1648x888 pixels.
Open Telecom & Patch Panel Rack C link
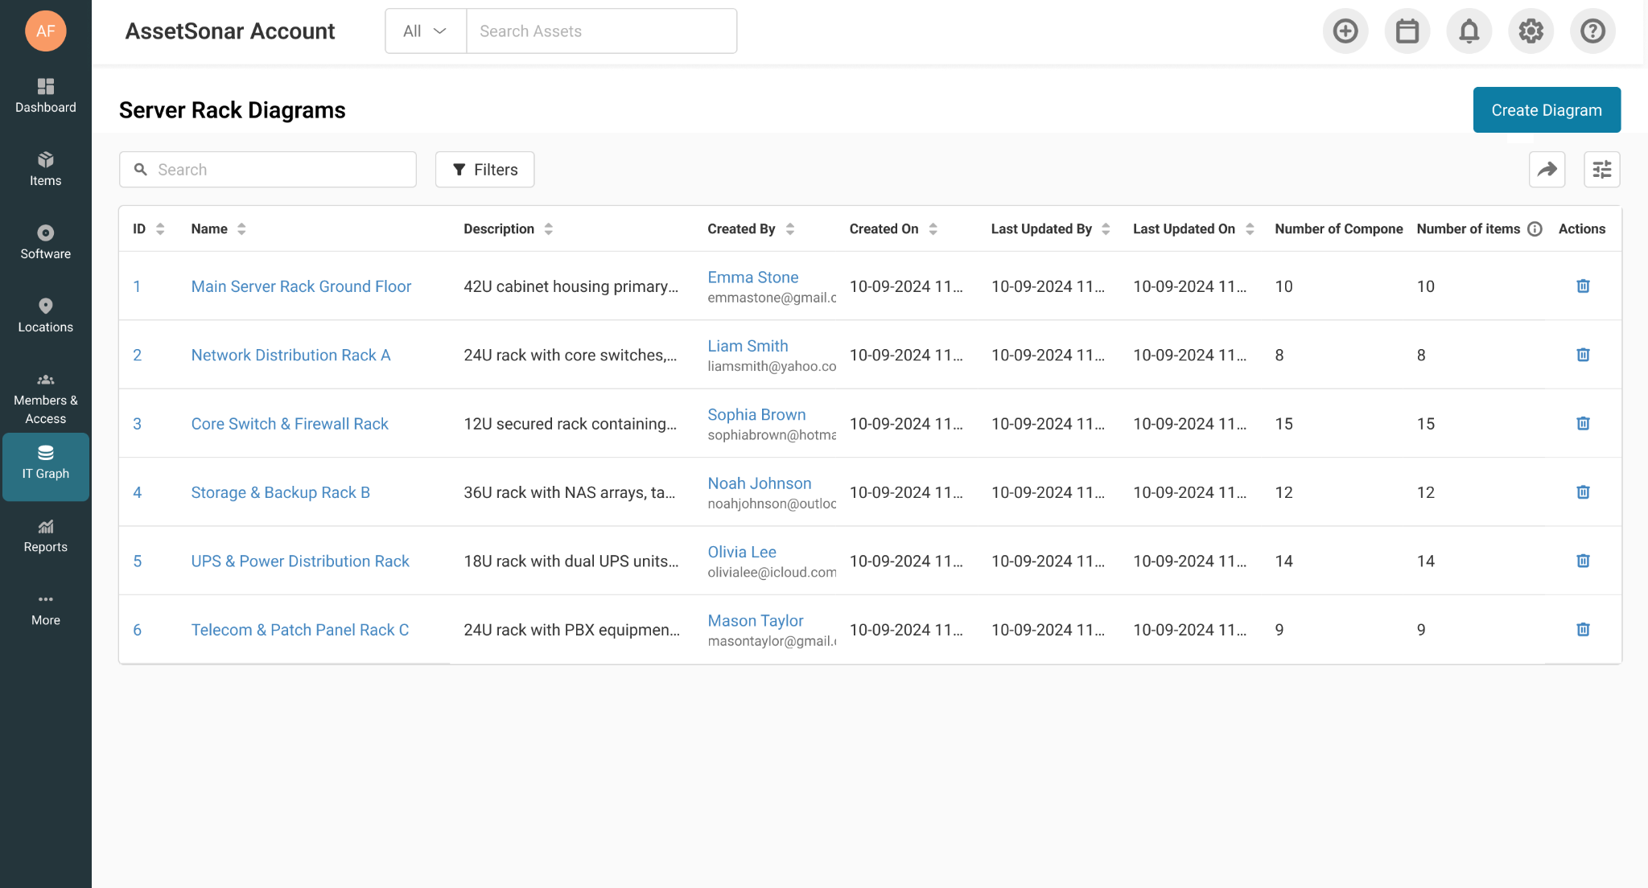point(300,630)
